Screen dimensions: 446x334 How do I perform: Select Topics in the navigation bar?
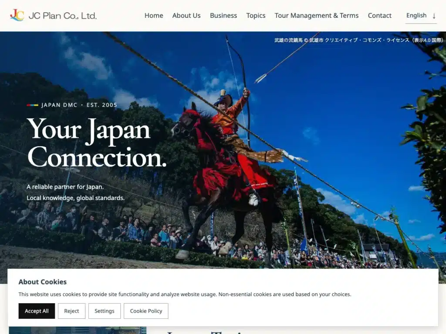(x=256, y=16)
